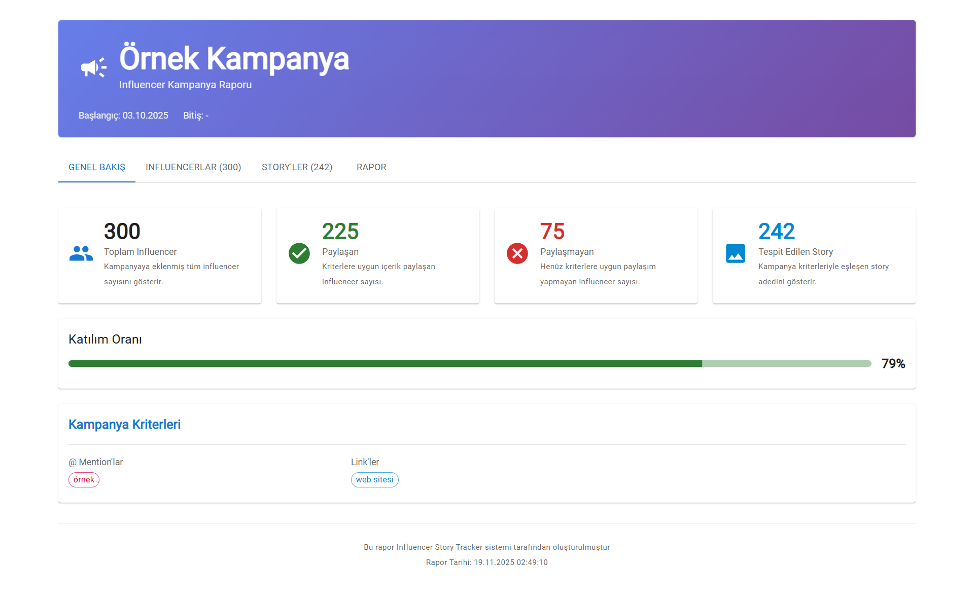Click the 79% participation percentage

tap(893, 363)
